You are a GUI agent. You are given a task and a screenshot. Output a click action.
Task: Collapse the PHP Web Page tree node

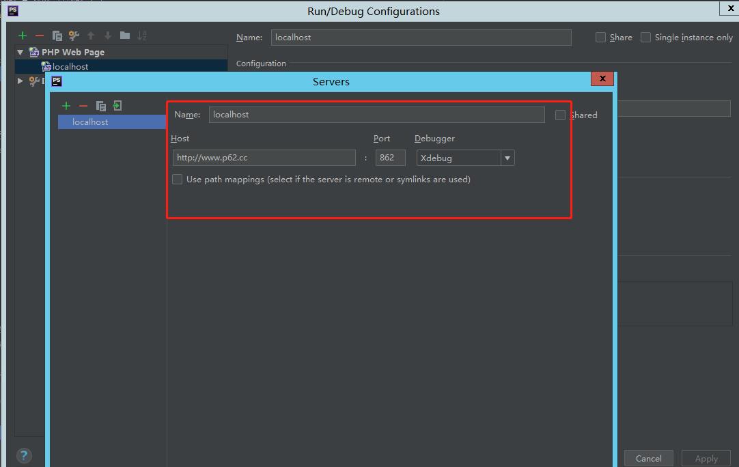click(x=19, y=52)
